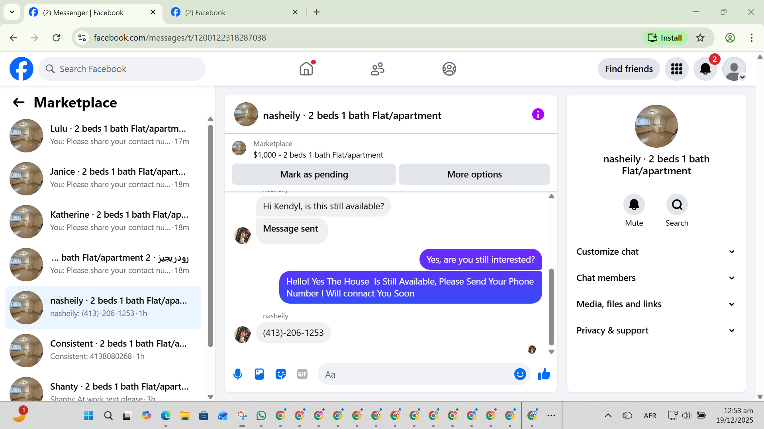This screenshot has height=429, width=764.
Task: Open emoji picker in message box
Action: pos(520,374)
